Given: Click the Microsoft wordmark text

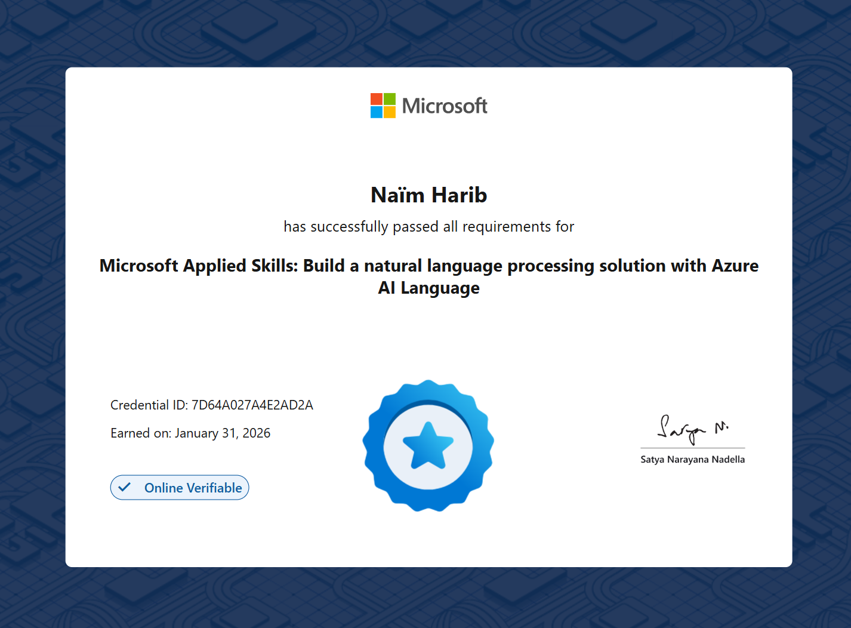Looking at the screenshot, I should click(x=445, y=105).
